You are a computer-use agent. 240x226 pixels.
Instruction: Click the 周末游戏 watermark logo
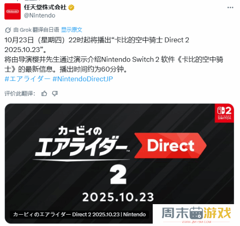point(196,213)
